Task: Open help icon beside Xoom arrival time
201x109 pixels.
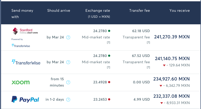Action: tap(68, 82)
